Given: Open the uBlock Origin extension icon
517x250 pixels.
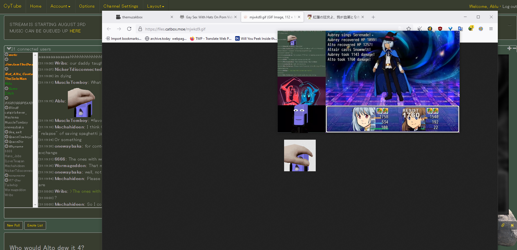Looking at the screenshot, I should click(440, 29).
